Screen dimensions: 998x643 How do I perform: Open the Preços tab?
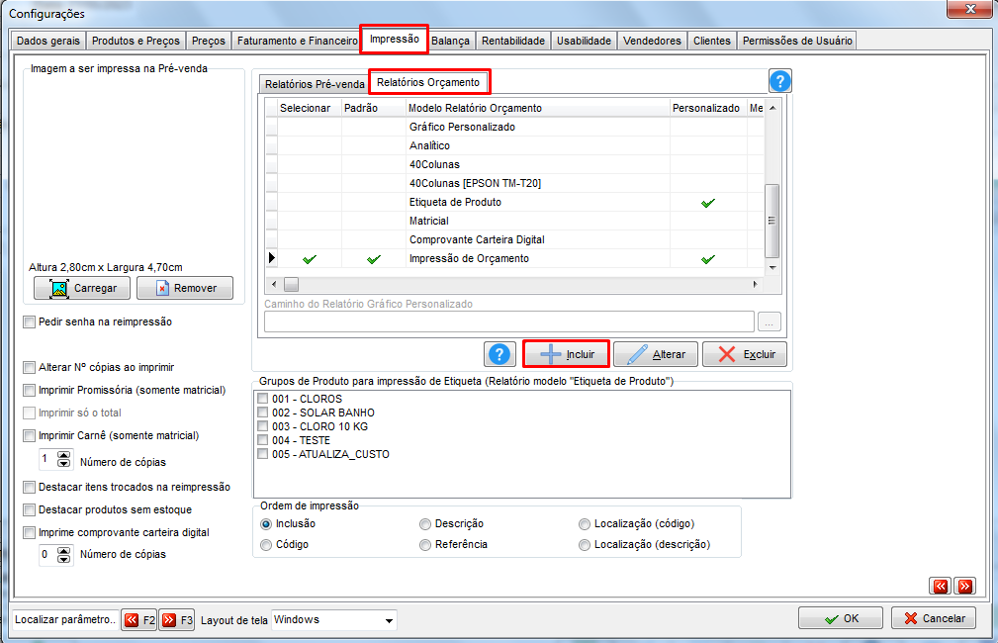click(x=208, y=41)
